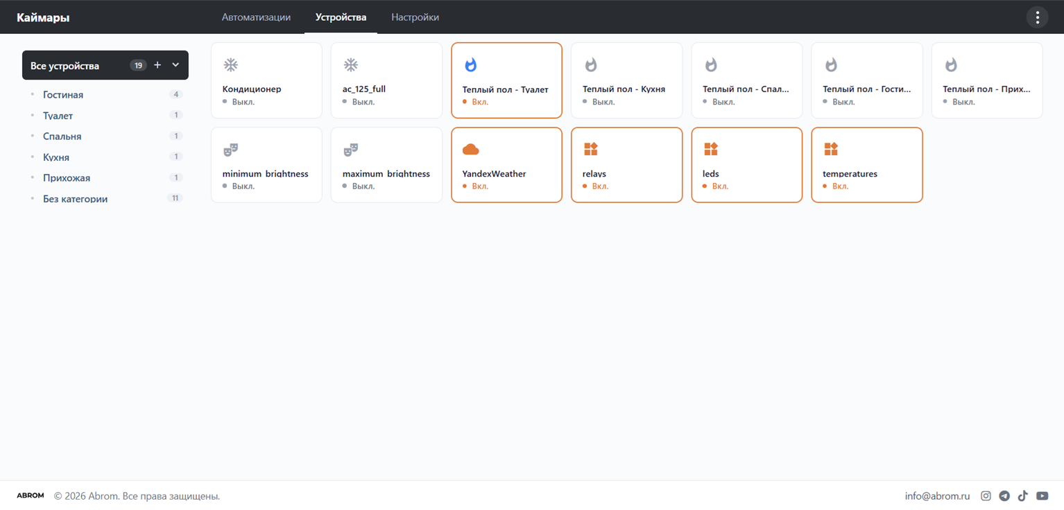Click the minimum_brightness device name
Viewport: 1064px width, 510px height.
click(266, 174)
